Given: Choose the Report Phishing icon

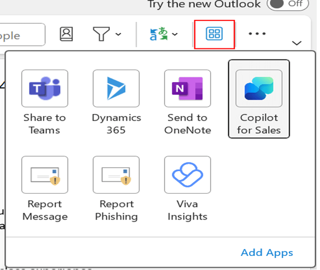Looking at the screenshot, I should coord(116,174).
